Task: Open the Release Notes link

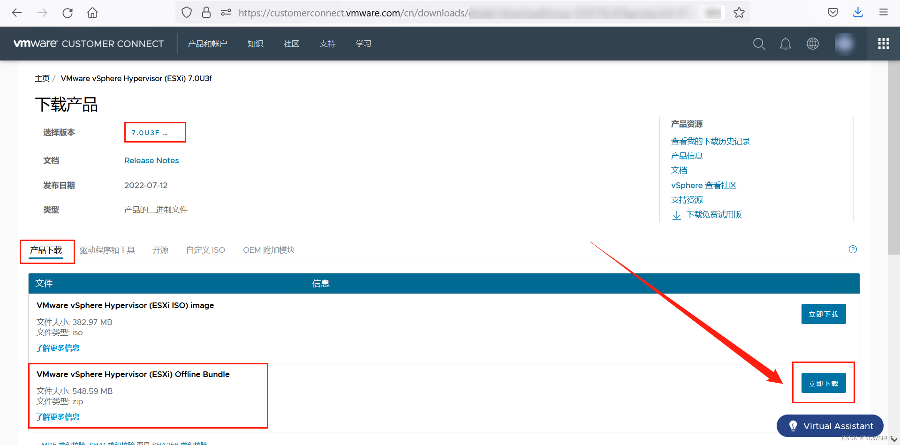Action: click(x=151, y=160)
